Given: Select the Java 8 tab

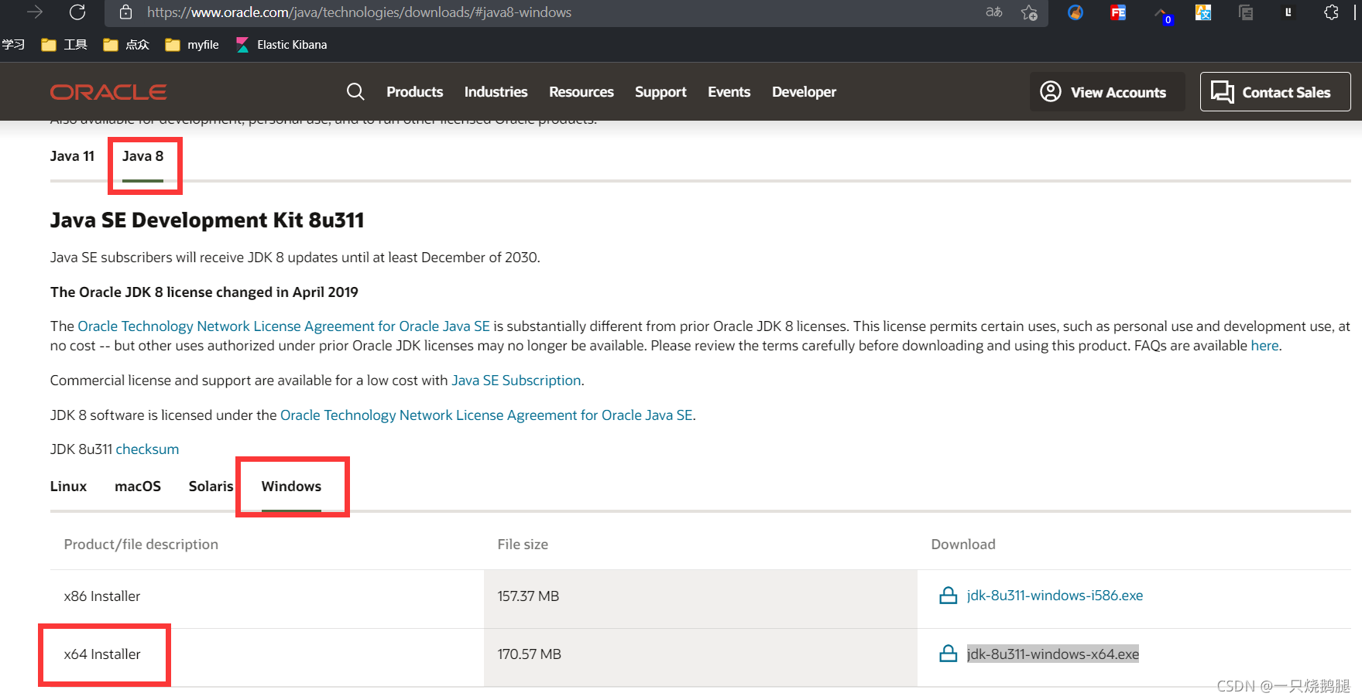Looking at the screenshot, I should pyautogui.click(x=142, y=156).
